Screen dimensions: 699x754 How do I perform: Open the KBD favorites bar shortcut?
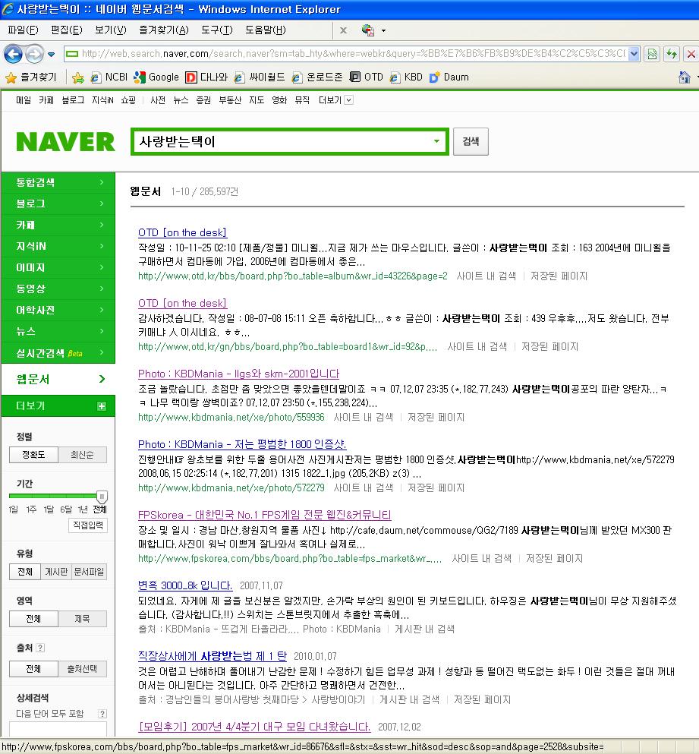pyautogui.click(x=406, y=77)
